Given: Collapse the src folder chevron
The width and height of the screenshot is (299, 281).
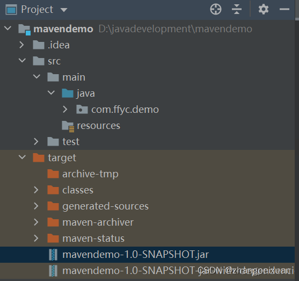Looking at the screenshot, I should [x=23, y=61].
